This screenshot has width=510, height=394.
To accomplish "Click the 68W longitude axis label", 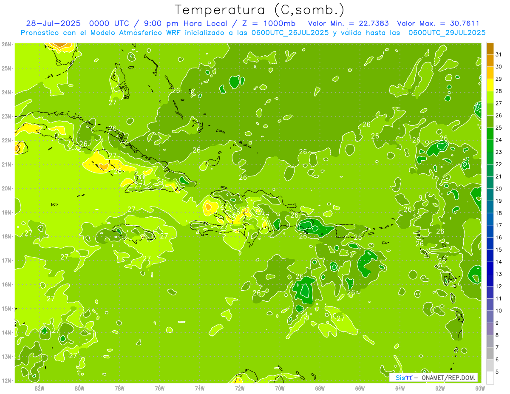I will click(320, 388).
